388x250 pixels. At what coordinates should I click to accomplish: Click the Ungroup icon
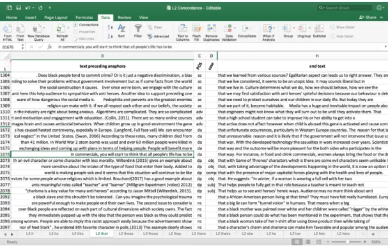click(302, 29)
